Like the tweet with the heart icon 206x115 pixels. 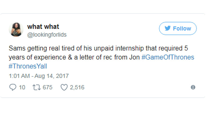(64, 87)
